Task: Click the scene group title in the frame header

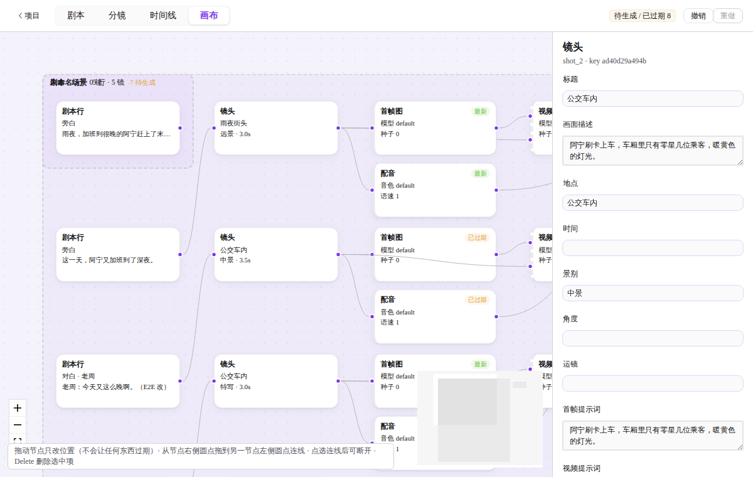Action: point(68,82)
